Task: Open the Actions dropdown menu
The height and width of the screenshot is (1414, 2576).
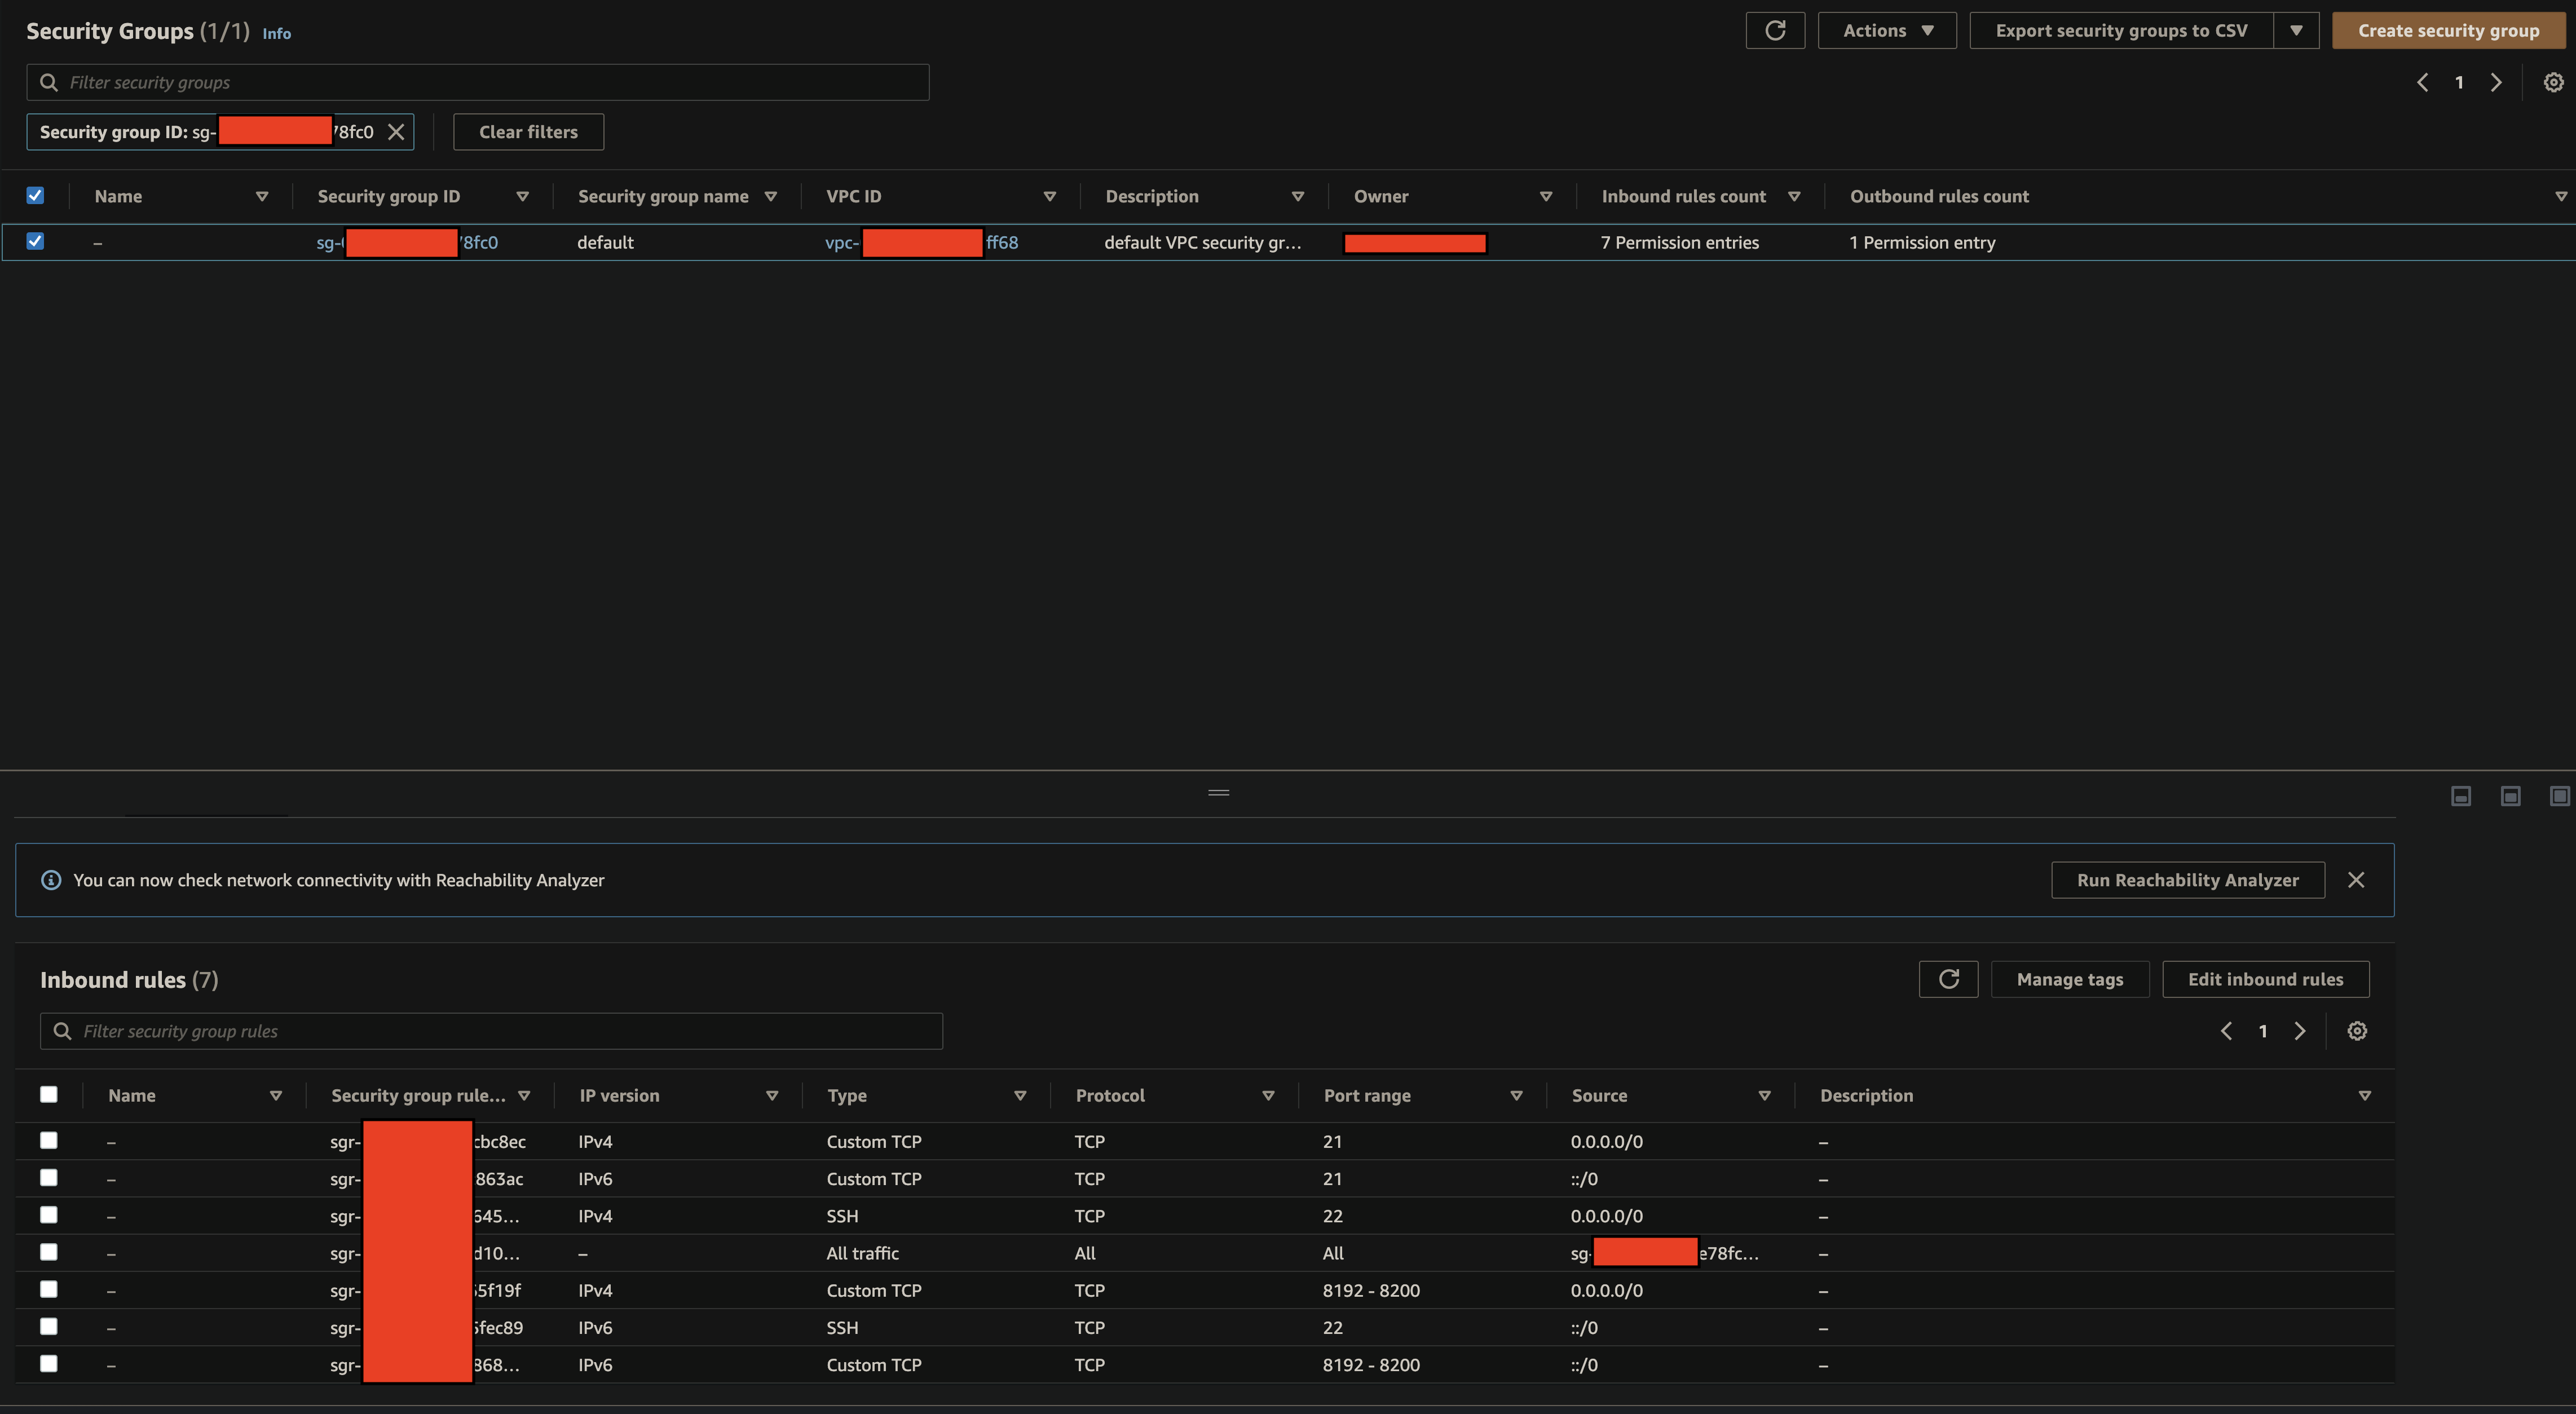Action: (x=1886, y=30)
